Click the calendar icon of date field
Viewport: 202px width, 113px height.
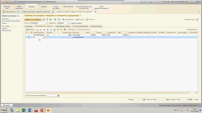(58, 95)
